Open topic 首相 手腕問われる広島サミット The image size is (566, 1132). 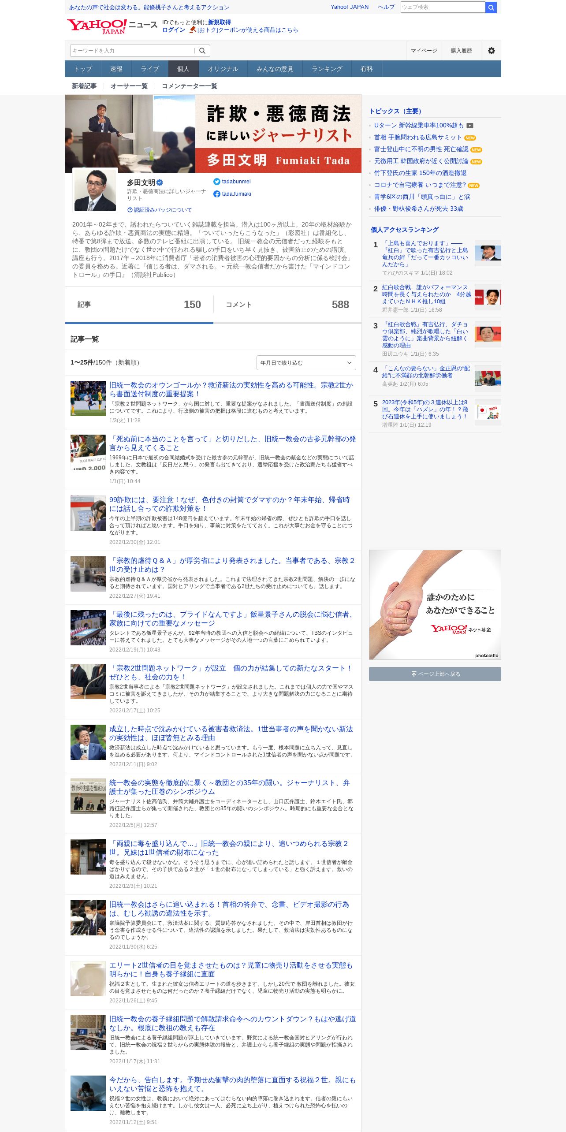click(x=418, y=138)
